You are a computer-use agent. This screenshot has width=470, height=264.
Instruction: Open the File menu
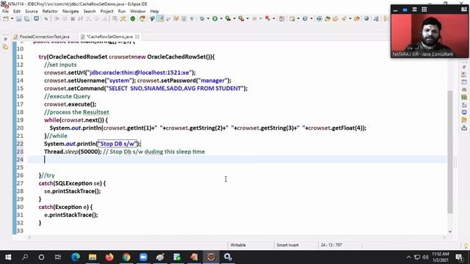[x=5, y=12]
